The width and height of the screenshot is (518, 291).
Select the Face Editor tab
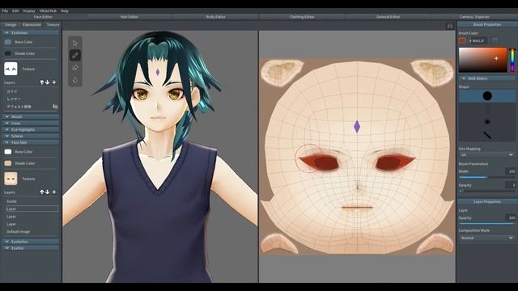[x=43, y=16]
